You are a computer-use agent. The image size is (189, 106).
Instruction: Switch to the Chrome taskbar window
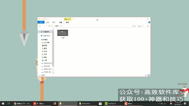pyautogui.click(x=22, y=103)
